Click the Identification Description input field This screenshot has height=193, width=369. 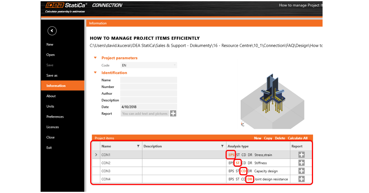point(149,100)
